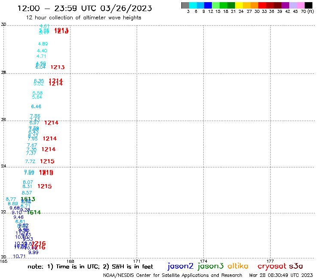Click the wave height reading 9.99
The image size is (318, 279).
point(33,252)
